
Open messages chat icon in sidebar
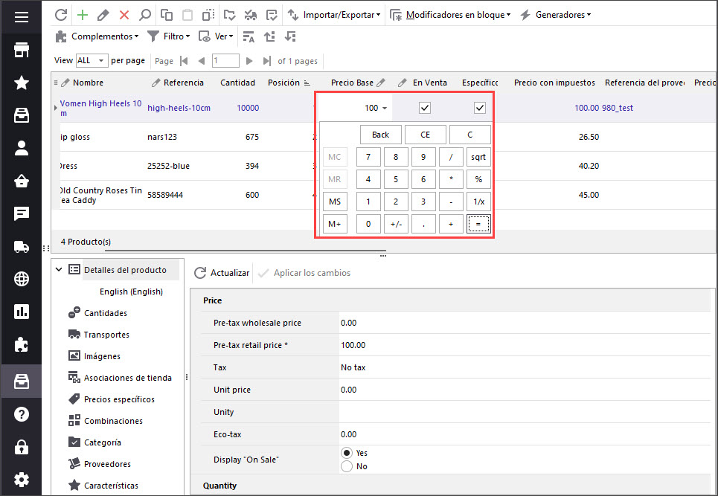21,213
